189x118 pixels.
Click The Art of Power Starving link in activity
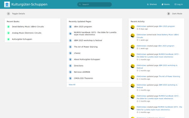169,76
